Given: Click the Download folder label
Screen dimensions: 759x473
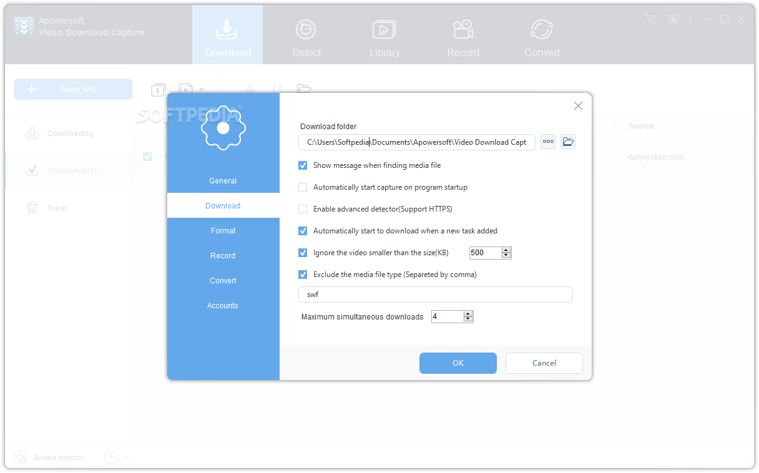Looking at the screenshot, I should [328, 127].
